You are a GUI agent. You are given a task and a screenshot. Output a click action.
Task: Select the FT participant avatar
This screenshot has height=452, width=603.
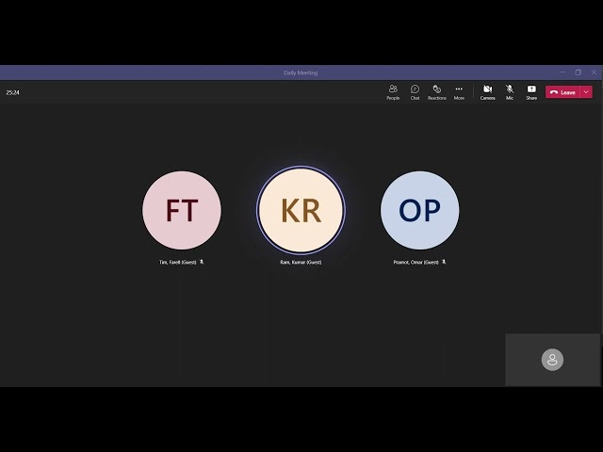pyautogui.click(x=182, y=210)
